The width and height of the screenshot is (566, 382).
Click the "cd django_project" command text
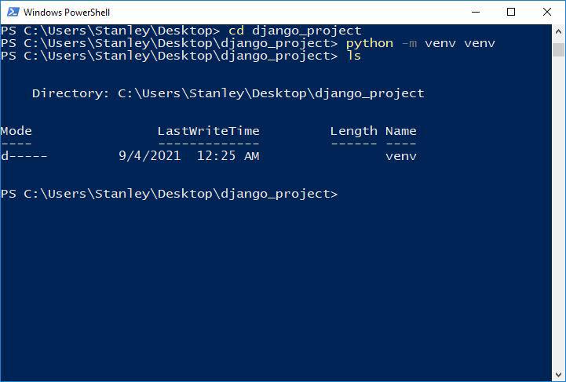pos(295,31)
